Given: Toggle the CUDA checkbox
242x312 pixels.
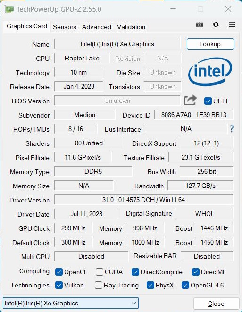Looking at the screenshot, I should click(x=99, y=272).
